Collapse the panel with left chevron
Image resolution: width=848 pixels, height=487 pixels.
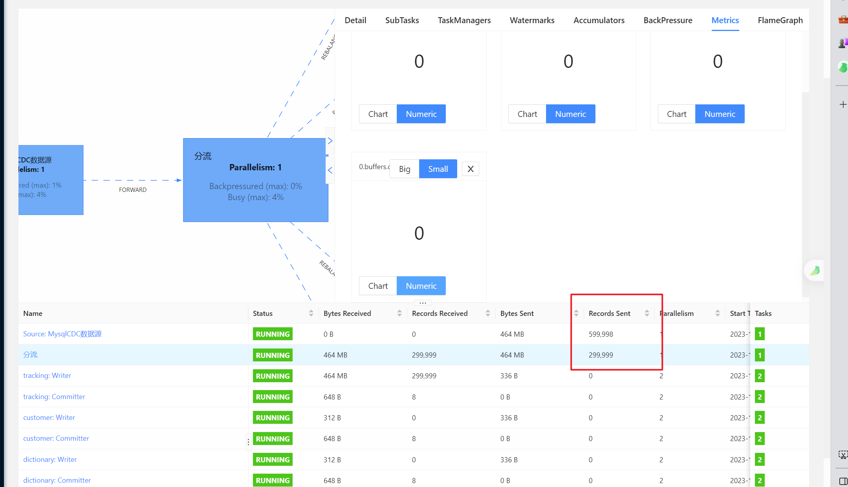click(x=330, y=170)
